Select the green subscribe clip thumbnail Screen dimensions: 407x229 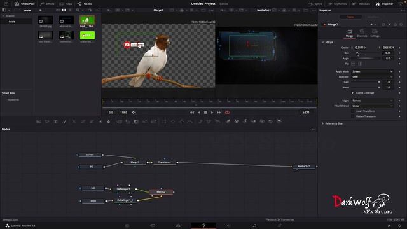87,36
